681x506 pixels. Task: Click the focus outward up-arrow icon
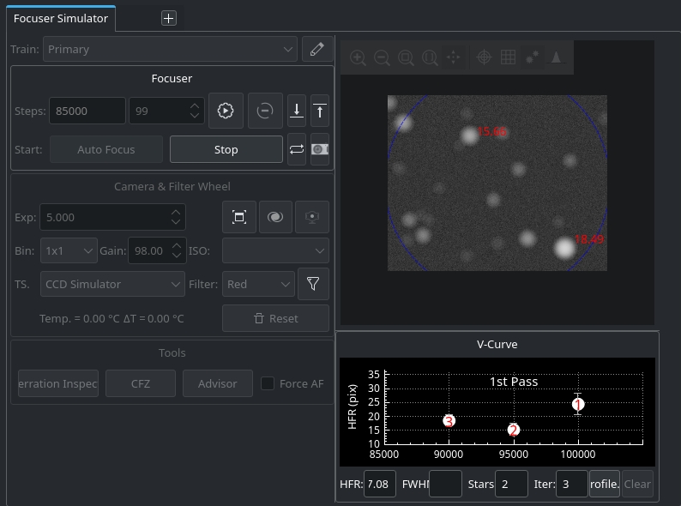click(x=320, y=111)
